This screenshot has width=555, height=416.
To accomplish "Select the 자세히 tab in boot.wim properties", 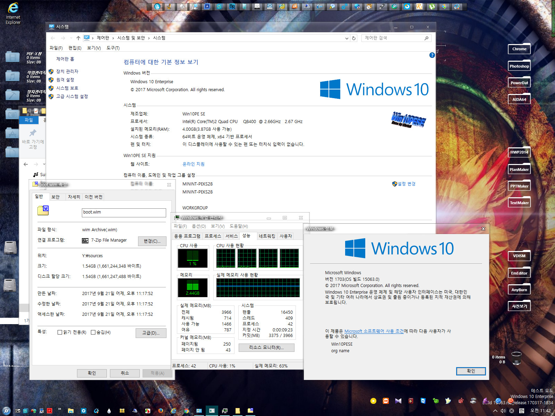I will 74,197.
